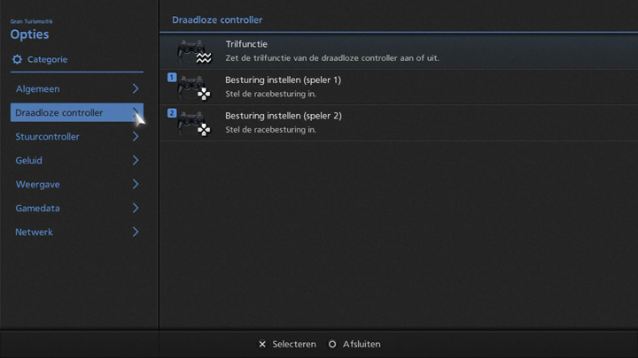Click the X icon next to Selecteren
This screenshot has width=638, height=358.
click(x=262, y=344)
